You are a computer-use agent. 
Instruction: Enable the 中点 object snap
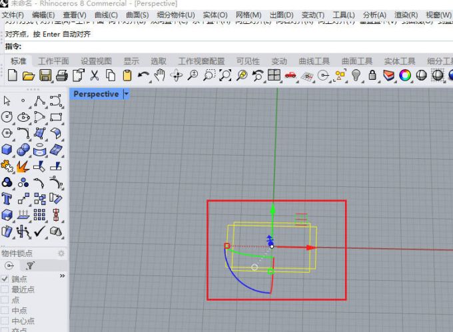[5, 311]
